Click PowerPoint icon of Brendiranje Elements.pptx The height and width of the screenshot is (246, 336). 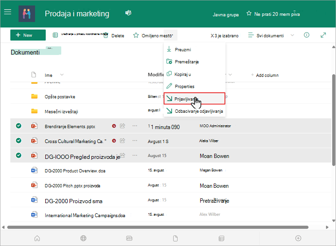(x=34, y=126)
